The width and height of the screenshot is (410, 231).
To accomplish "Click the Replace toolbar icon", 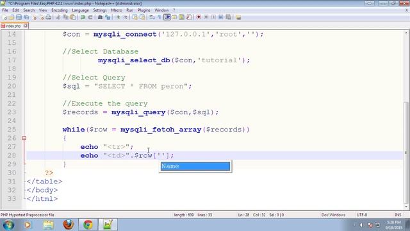I will coord(108,17).
